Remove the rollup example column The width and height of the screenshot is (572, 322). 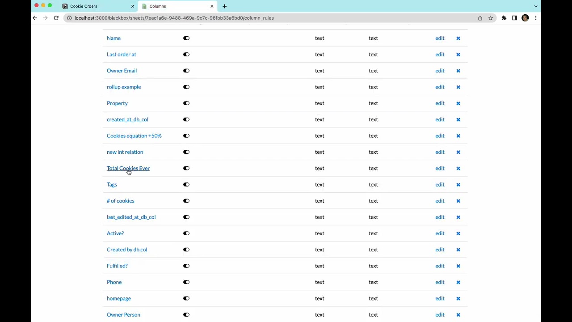coord(458,87)
